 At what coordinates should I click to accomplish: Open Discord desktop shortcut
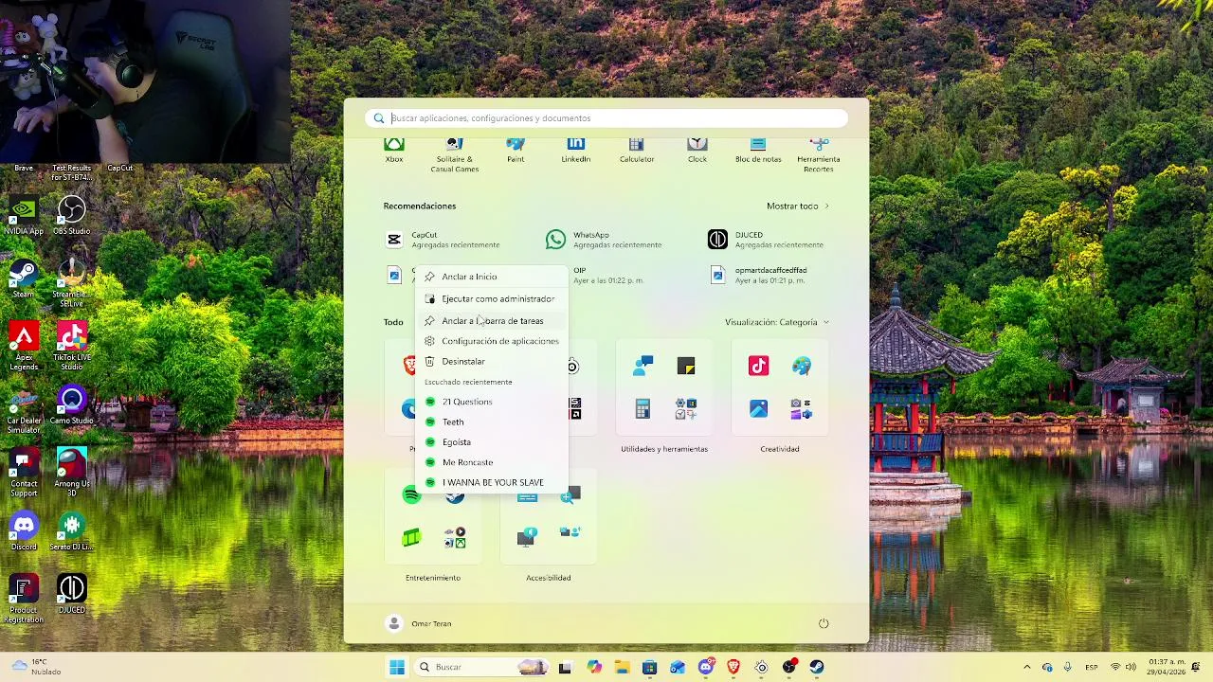[x=24, y=532]
